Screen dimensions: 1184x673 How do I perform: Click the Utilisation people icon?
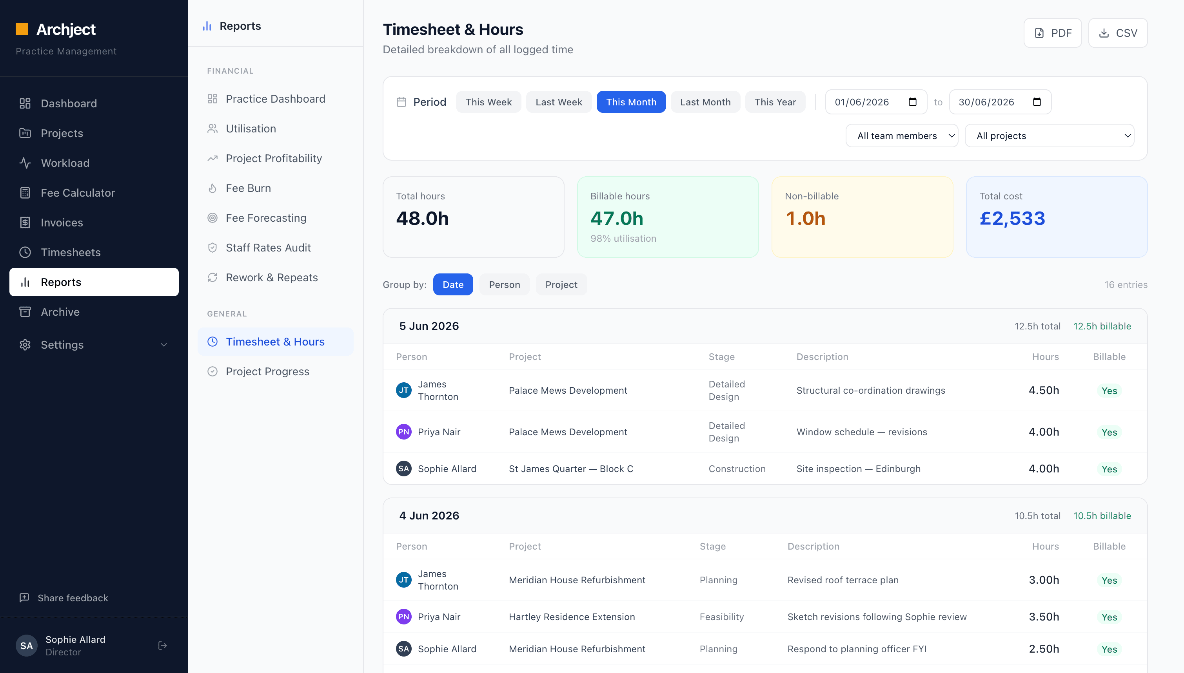coord(212,128)
